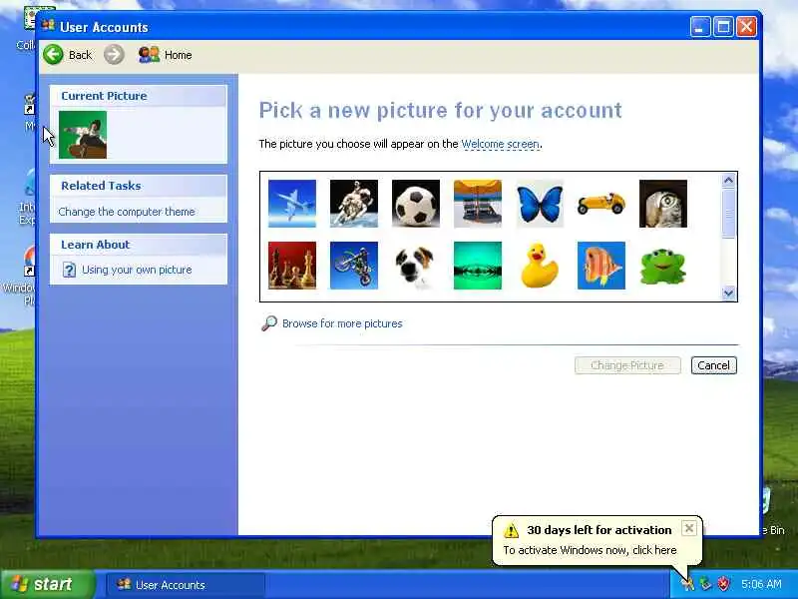Image resolution: width=798 pixels, height=599 pixels.
Task: Choose the astronaut picture
Action: pyautogui.click(x=354, y=204)
